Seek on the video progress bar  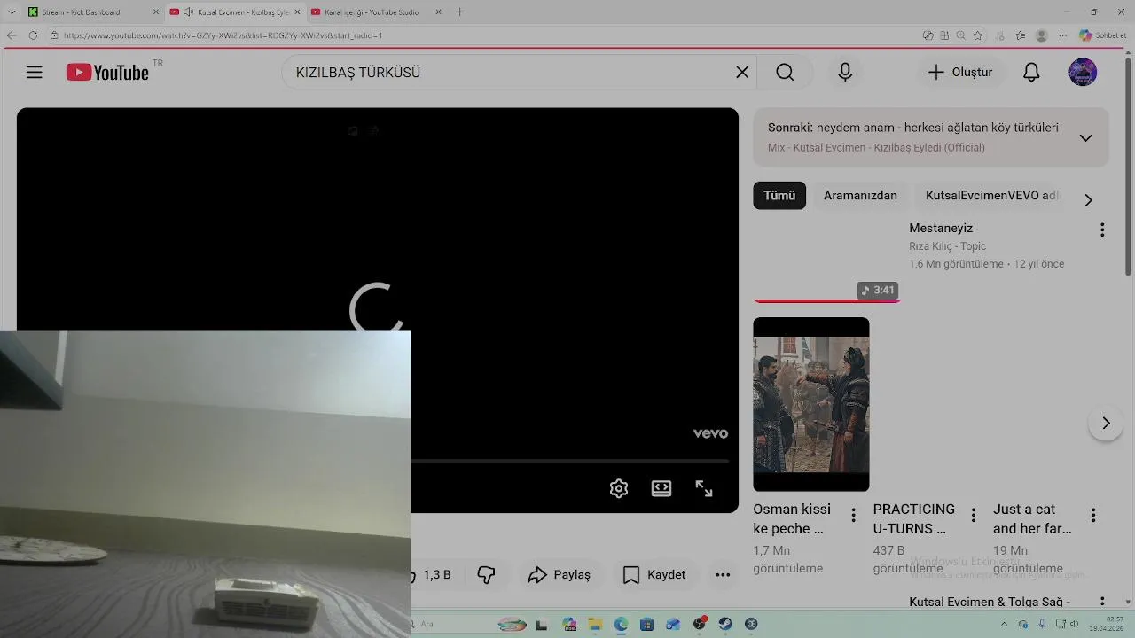[570, 462]
